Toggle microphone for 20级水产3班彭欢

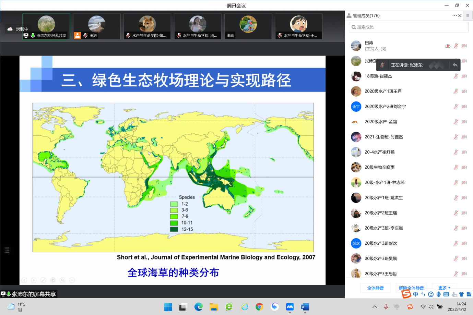(x=456, y=243)
